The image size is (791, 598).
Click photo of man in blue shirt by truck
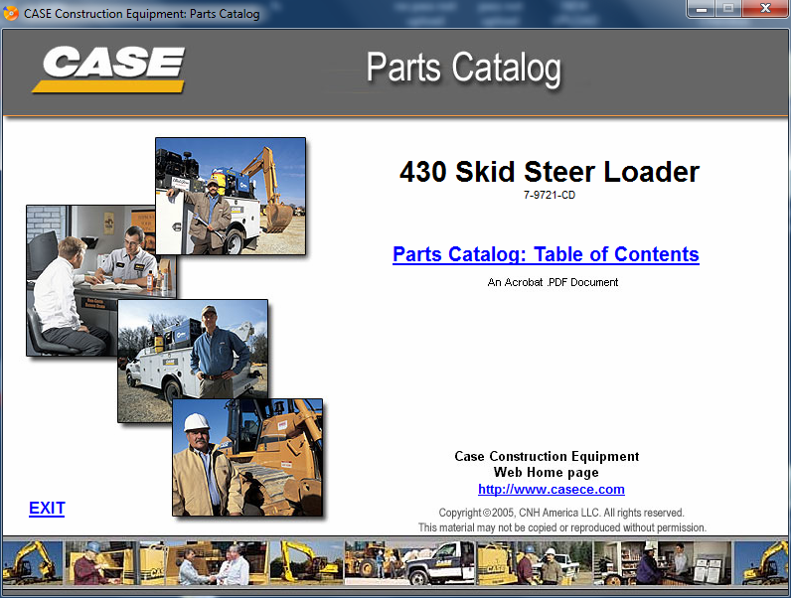(x=193, y=361)
